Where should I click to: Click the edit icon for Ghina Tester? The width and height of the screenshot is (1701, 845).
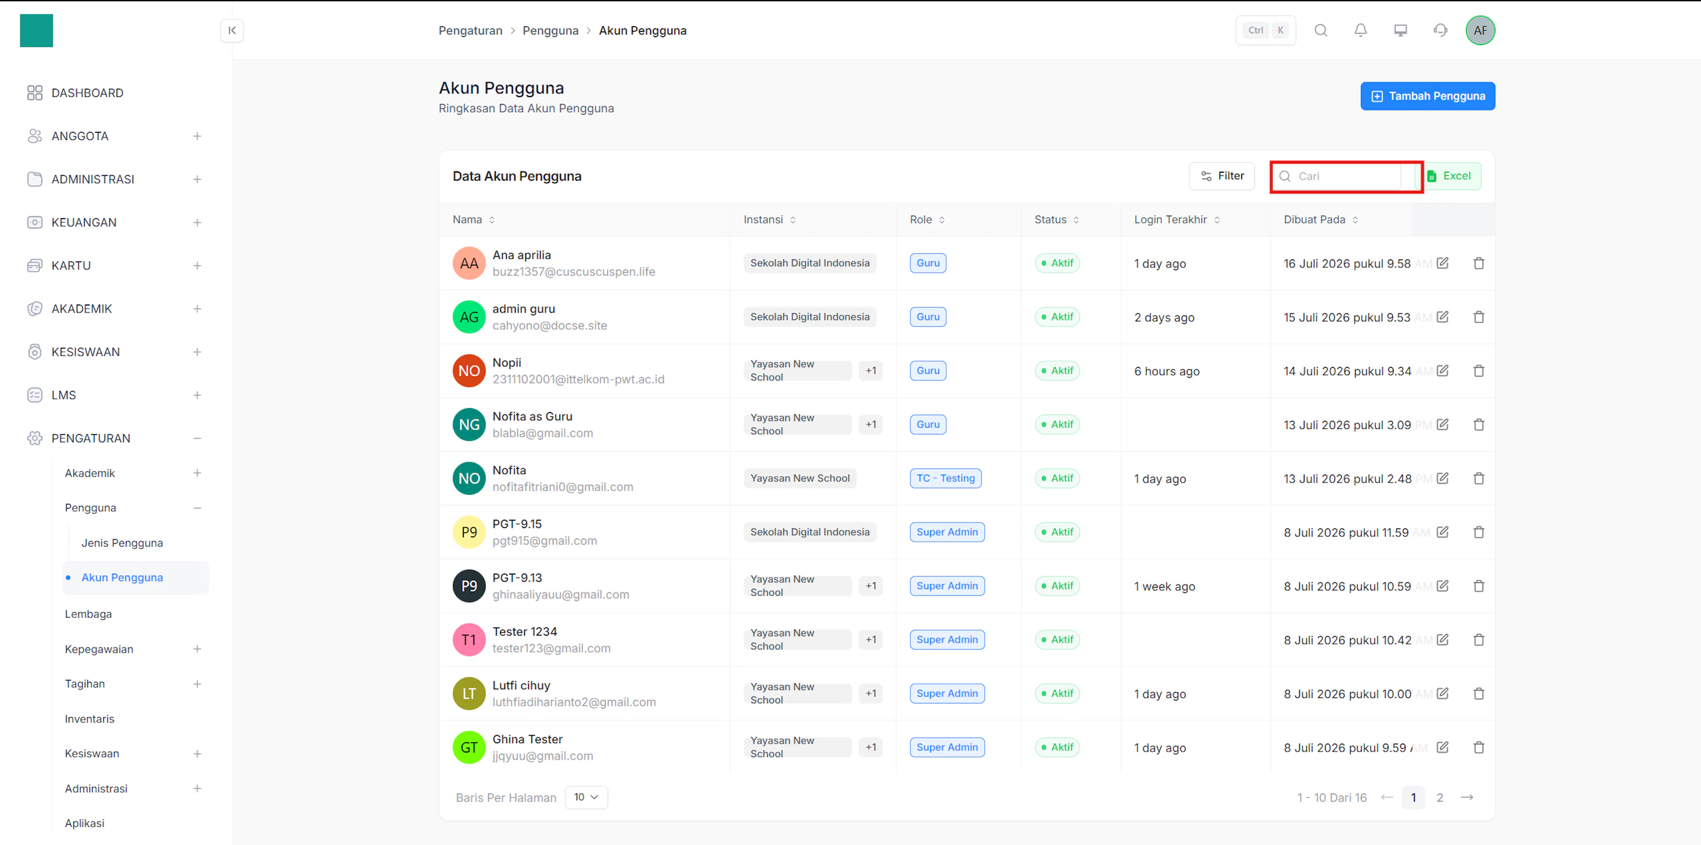click(1443, 747)
